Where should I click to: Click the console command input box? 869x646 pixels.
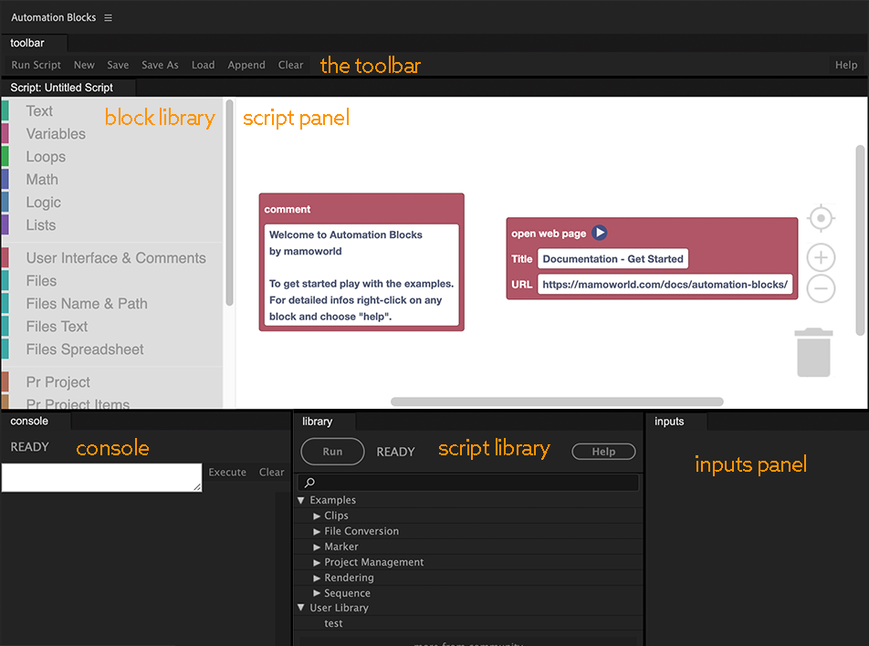click(x=102, y=477)
